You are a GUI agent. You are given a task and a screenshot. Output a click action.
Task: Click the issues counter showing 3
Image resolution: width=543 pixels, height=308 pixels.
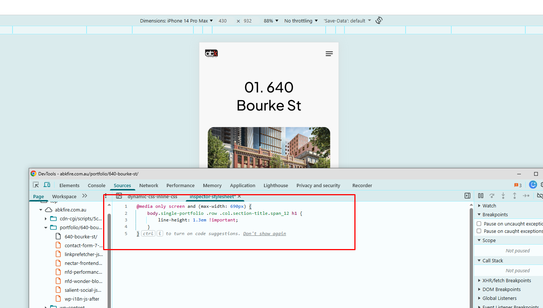(x=518, y=185)
